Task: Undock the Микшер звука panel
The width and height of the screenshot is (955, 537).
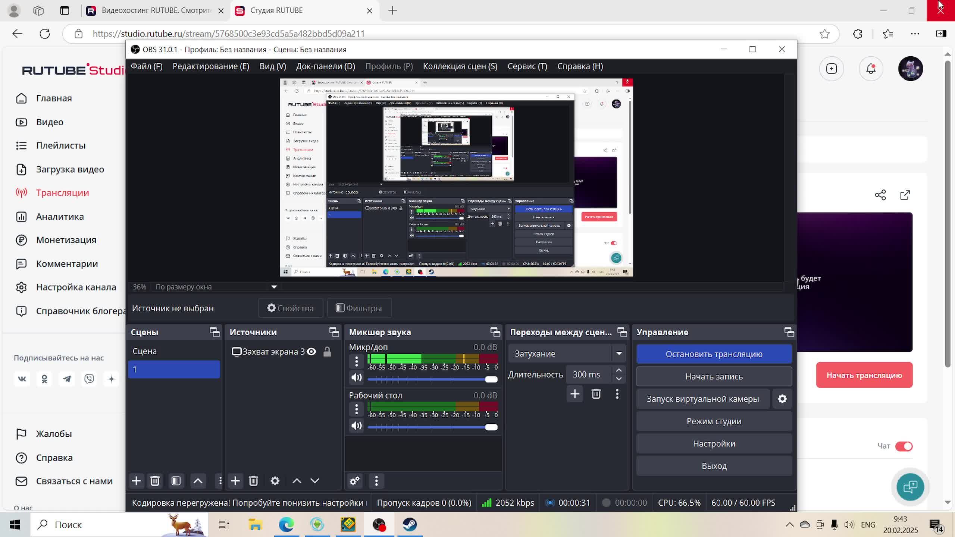Action: pos(495,332)
